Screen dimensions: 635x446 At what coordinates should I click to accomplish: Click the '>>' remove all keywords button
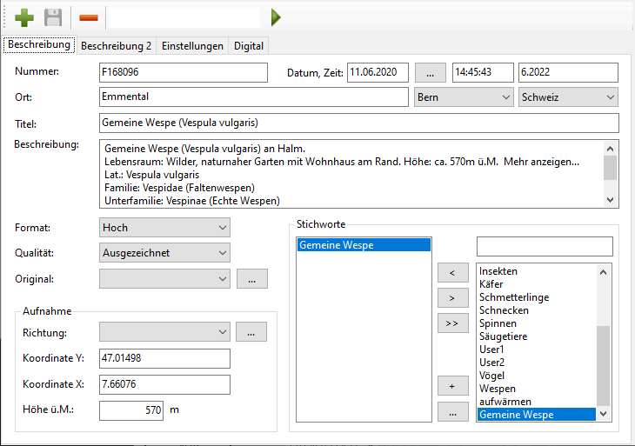(x=451, y=323)
